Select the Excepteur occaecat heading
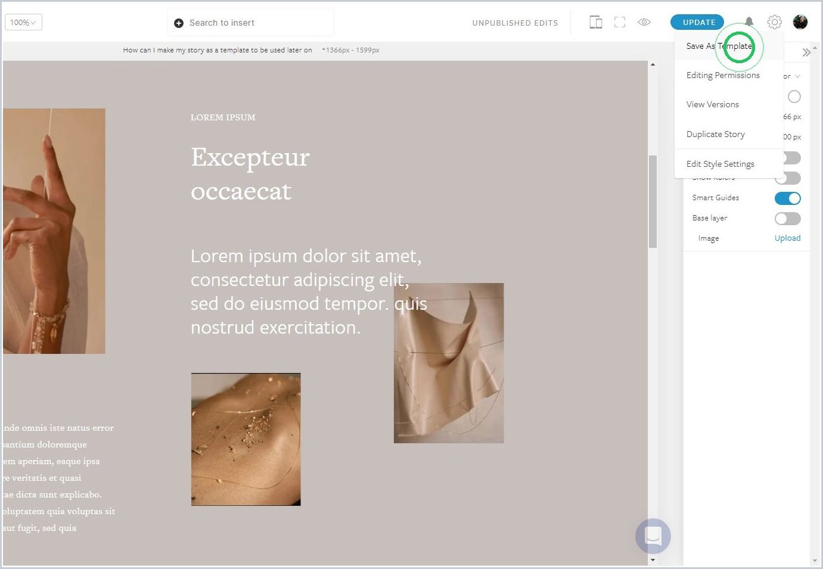Screen dimensions: 823x569 (250, 174)
